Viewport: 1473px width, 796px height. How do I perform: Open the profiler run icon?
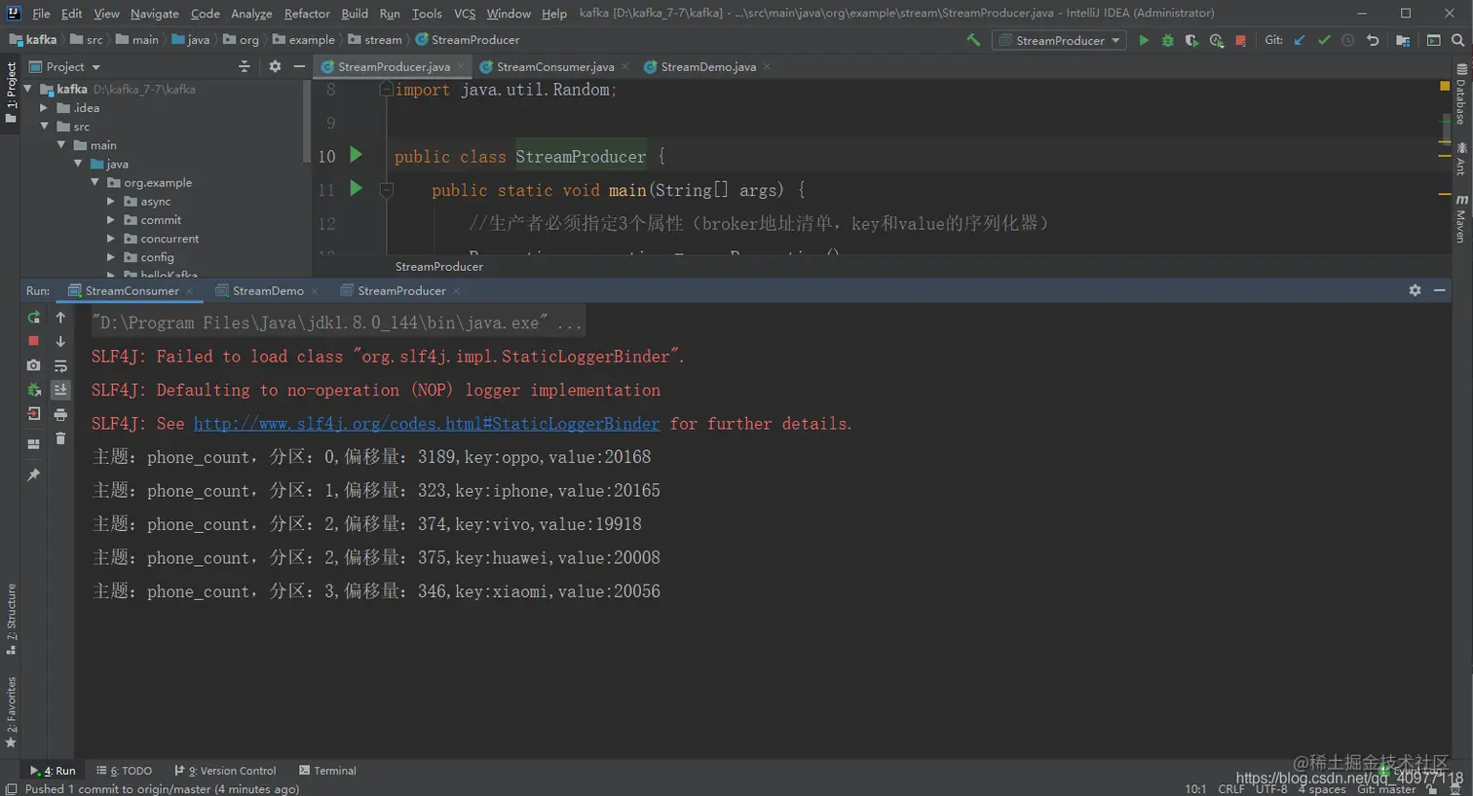(x=1216, y=40)
